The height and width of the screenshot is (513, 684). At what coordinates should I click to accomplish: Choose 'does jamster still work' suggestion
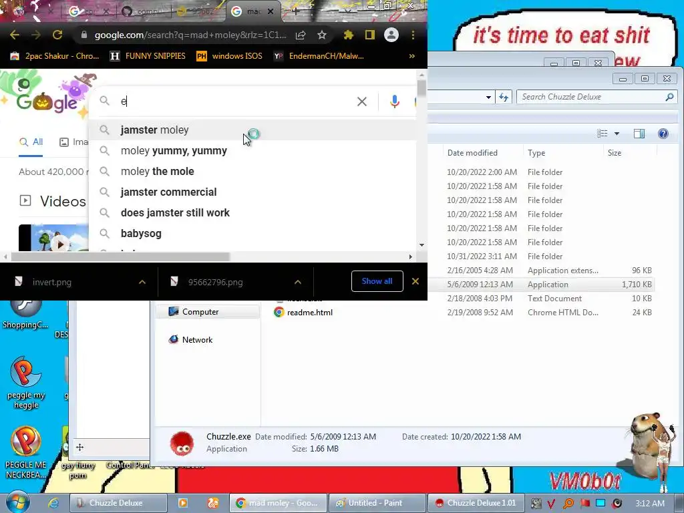(x=252, y=213)
